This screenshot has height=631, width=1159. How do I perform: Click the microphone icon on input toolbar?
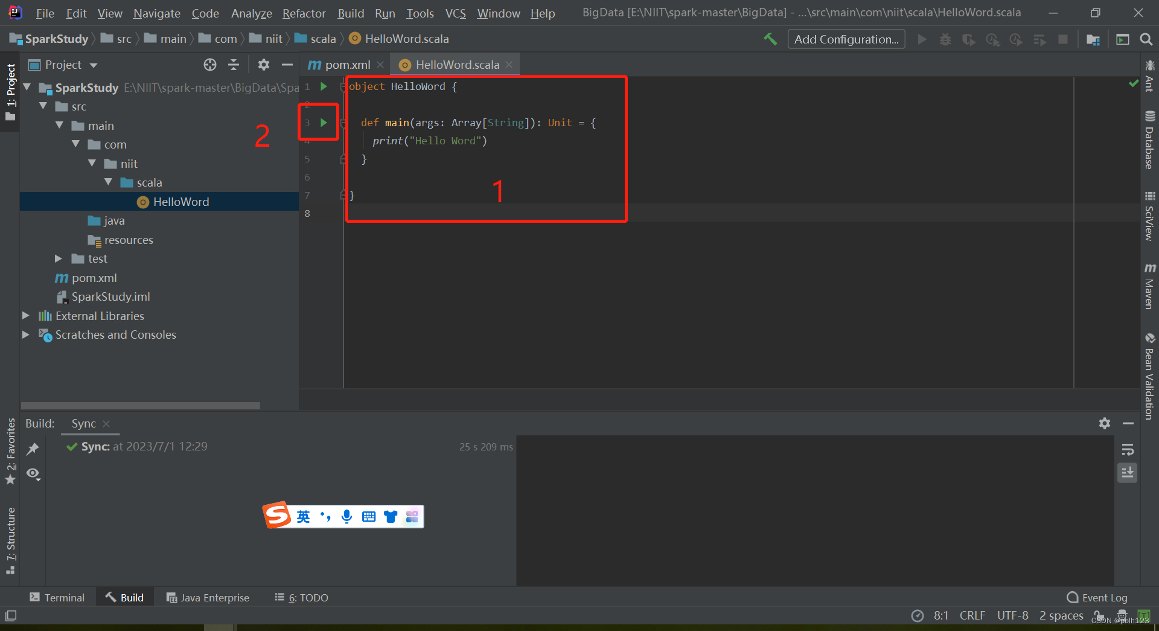(x=346, y=516)
